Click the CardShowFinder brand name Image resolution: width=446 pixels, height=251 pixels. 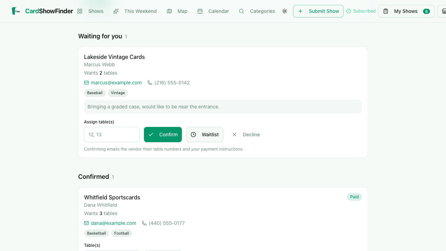[49, 11]
